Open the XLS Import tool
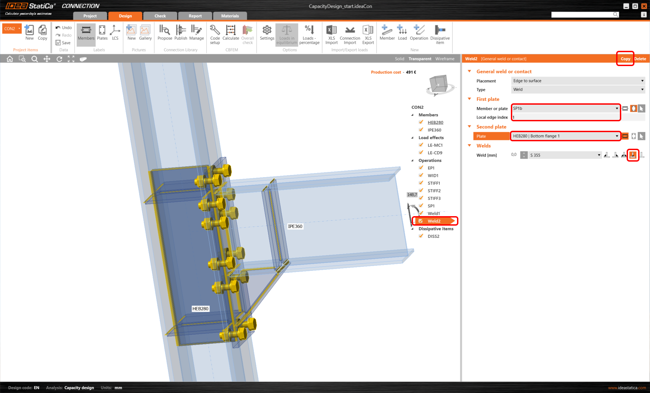The image size is (650, 393). coord(331,34)
